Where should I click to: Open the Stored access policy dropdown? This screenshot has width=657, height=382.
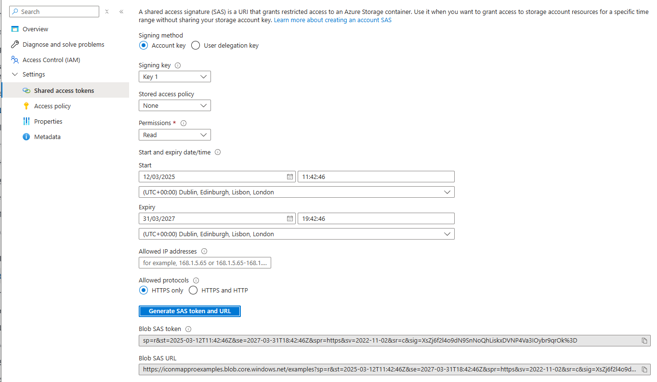click(x=174, y=106)
